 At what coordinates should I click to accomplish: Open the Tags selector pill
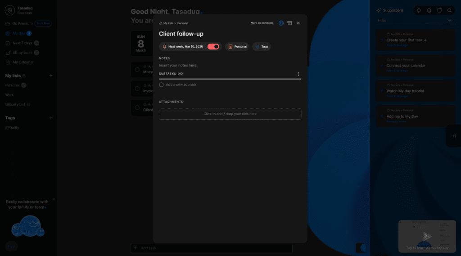tap(262, 46)
